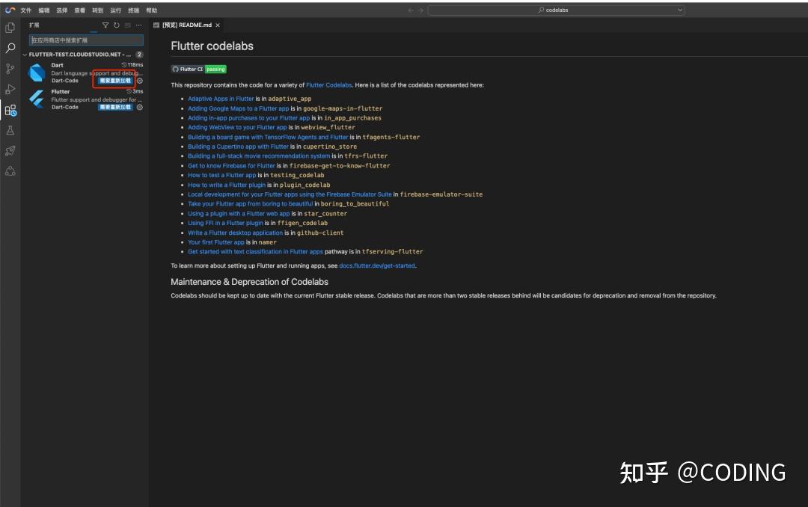
Task: Open the Flutter Codelabs link
Action: click(x=328, y=85)
